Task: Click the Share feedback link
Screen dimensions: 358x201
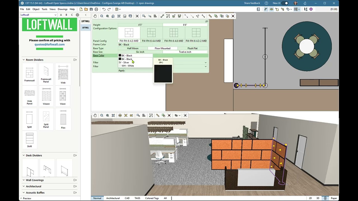Action: coord(252,3)
